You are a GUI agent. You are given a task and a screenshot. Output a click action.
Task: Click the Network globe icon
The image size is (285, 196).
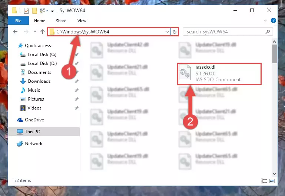coord(20,144)
